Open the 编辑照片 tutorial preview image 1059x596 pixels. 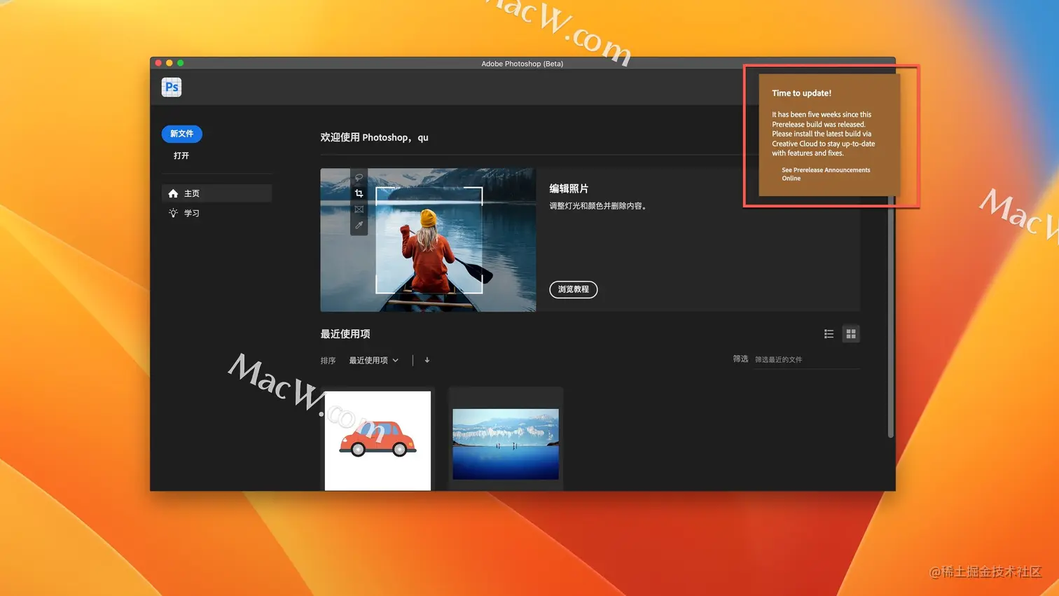[428, 240]
